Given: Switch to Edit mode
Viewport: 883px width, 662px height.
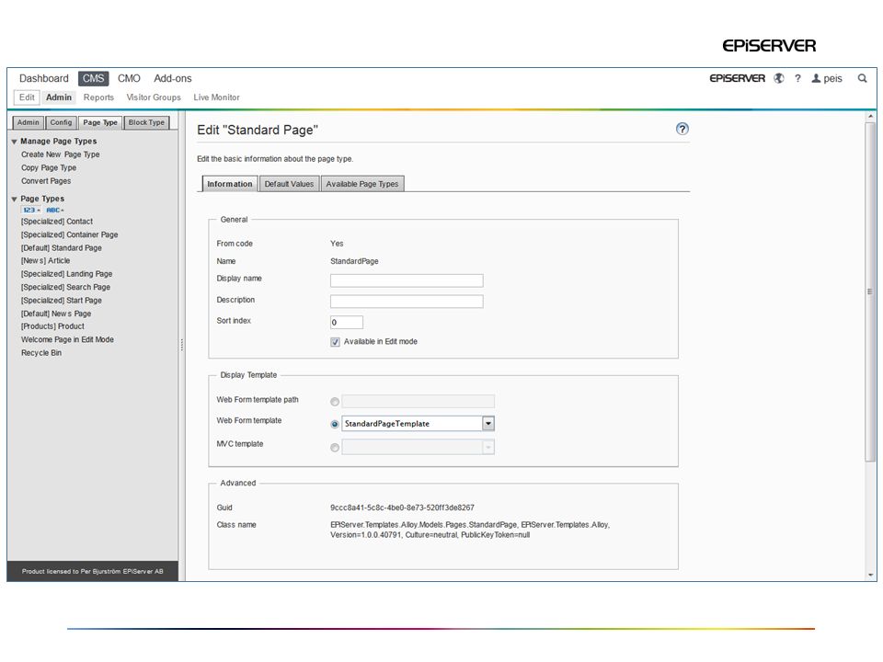Looking at the screenshot, I should (x=27, y=97).
